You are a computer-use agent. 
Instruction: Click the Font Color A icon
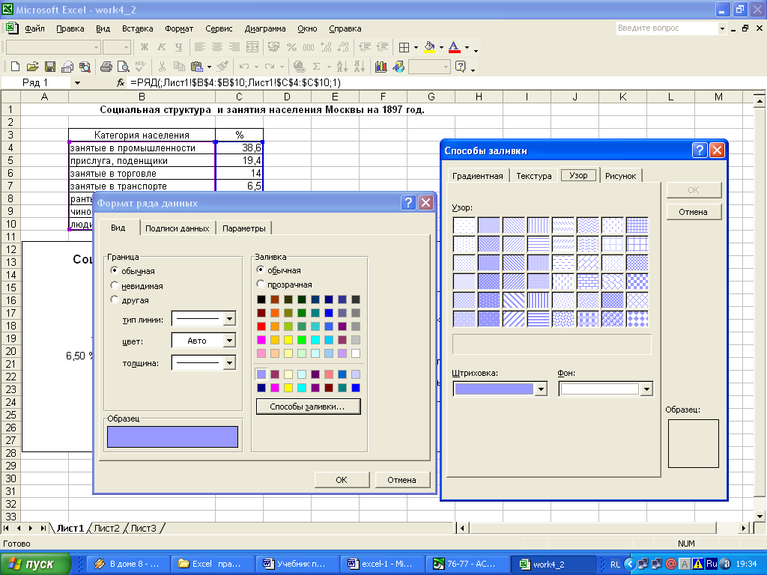(x=455, y=47)
